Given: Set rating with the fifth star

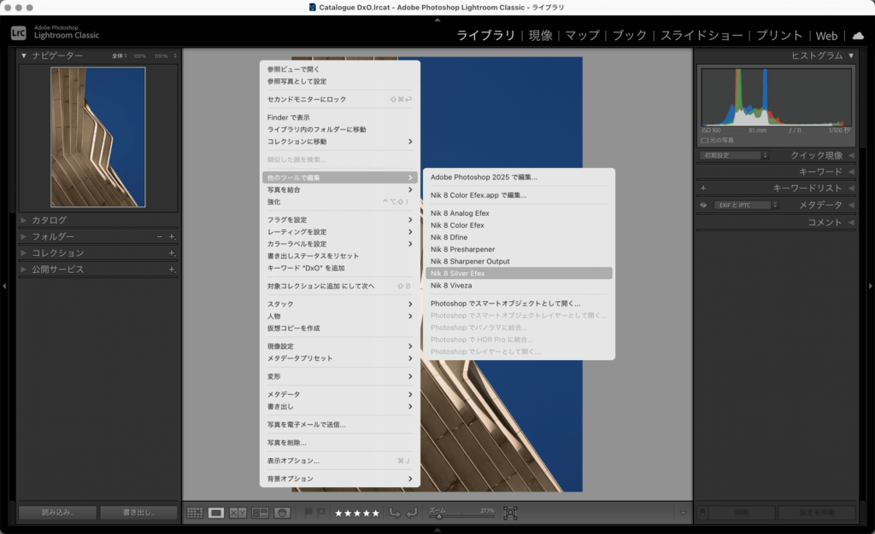Looking at the screenshot, I should coord(376,514).
